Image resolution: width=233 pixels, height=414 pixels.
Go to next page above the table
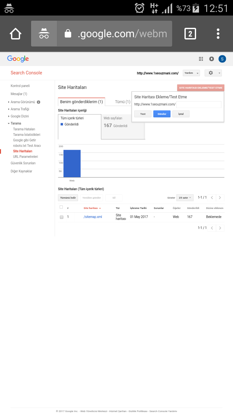220,198
